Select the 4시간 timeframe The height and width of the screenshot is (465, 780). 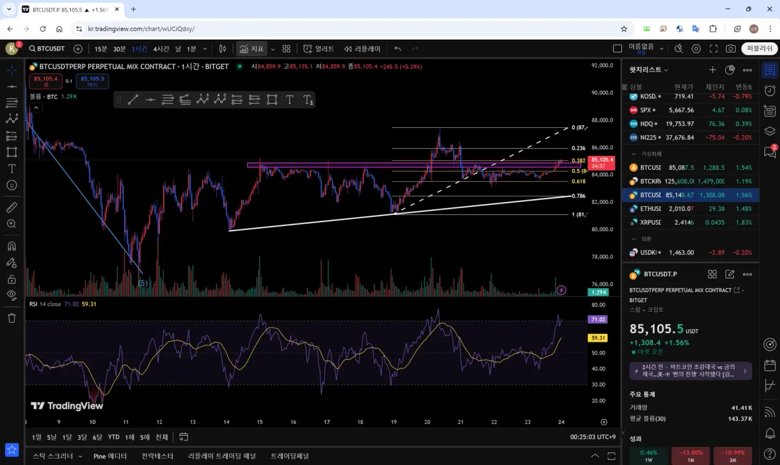point(161,49)
